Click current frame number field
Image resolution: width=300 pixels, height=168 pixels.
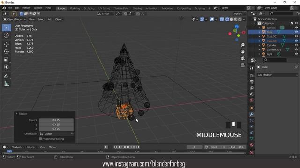point(195,147)
